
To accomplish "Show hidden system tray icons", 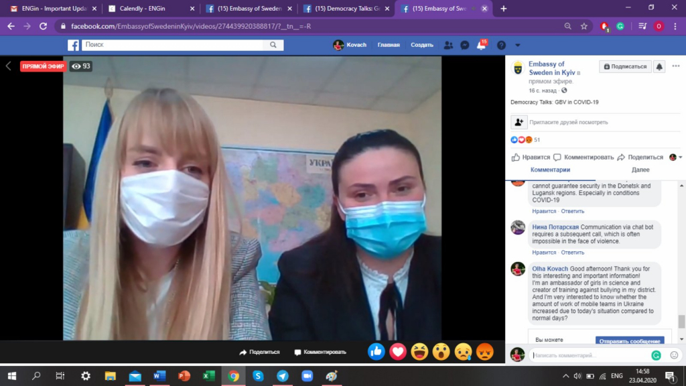I will pos(565,376).
